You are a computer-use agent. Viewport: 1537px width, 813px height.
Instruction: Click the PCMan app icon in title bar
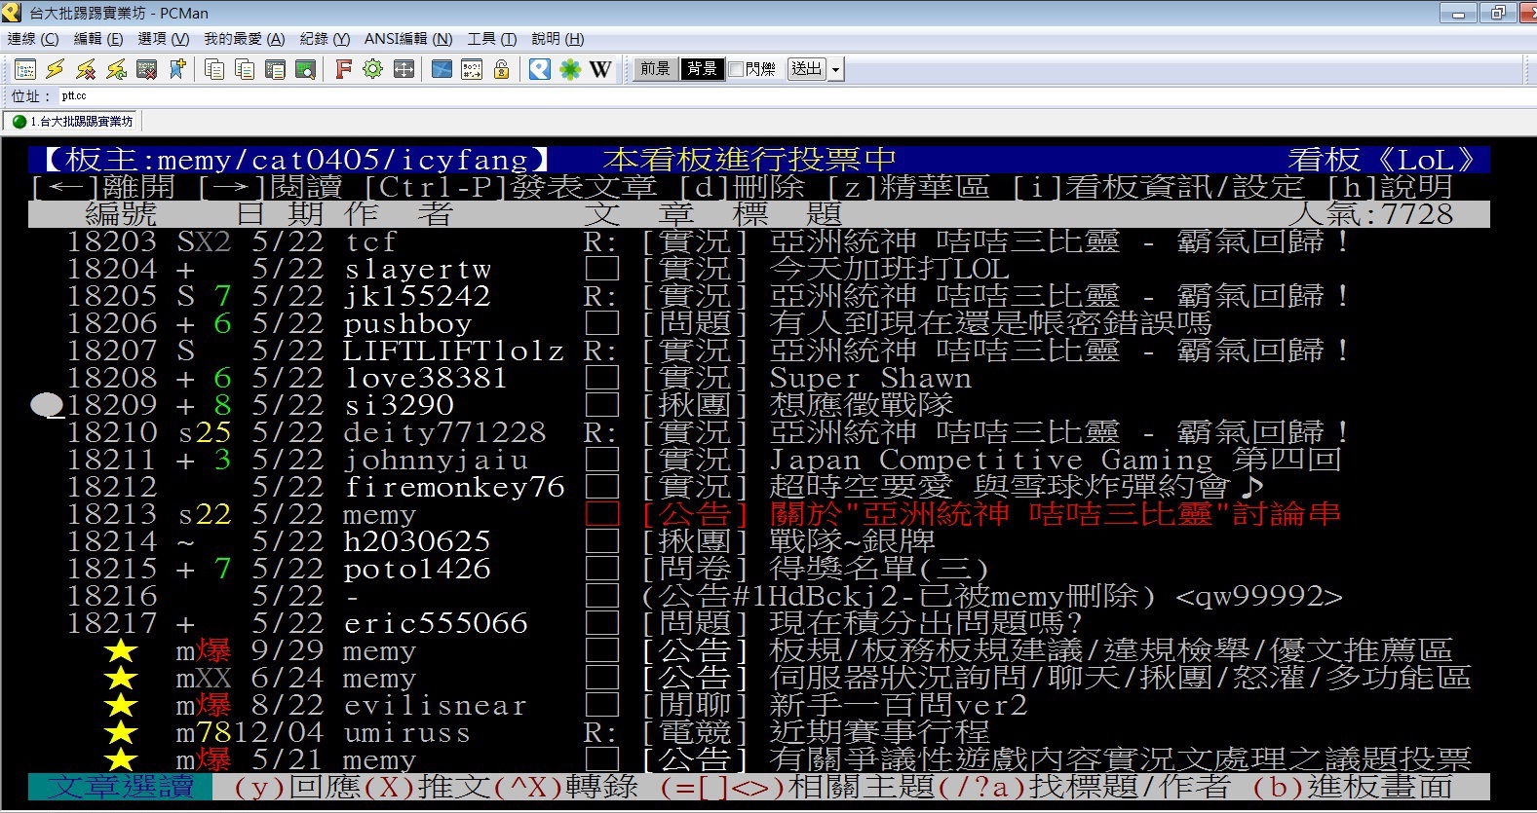[x=12, y=13]
